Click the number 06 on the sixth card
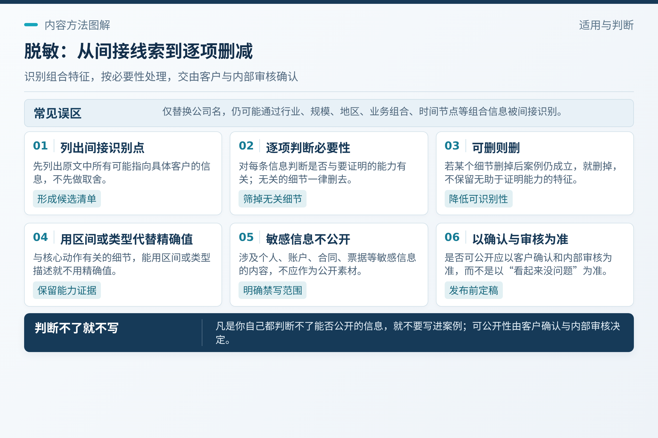 [x=452, y=237]
